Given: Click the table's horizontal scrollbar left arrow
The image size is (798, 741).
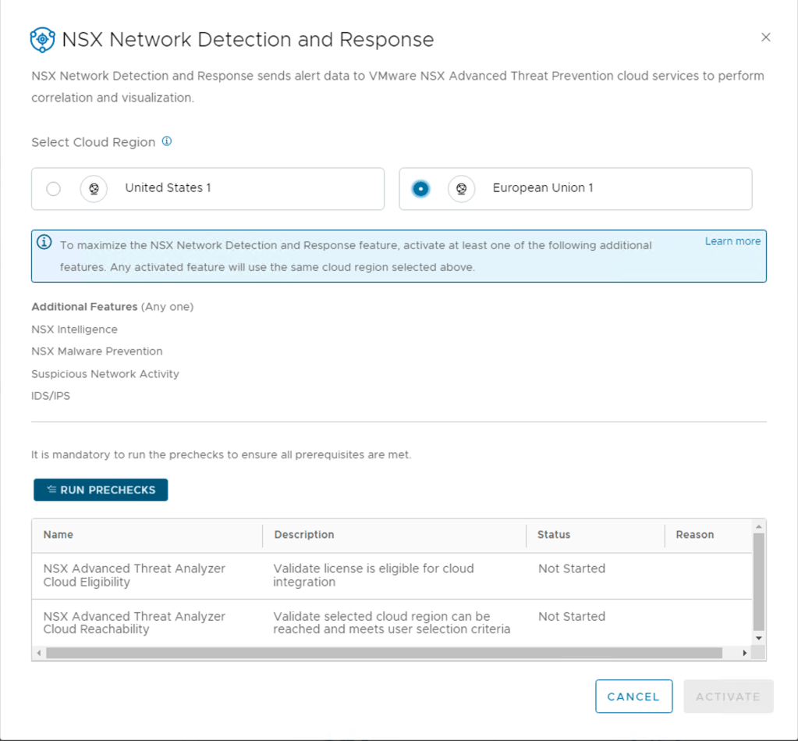Looking at the screenshot, I should 38,653.
